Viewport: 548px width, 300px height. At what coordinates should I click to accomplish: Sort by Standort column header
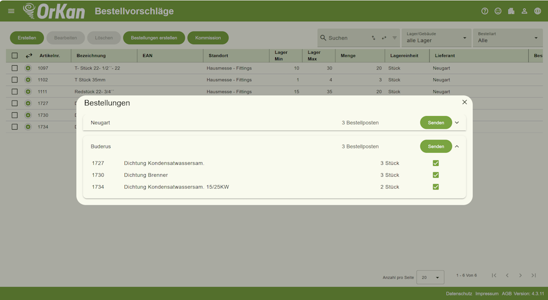pos(219,55)
